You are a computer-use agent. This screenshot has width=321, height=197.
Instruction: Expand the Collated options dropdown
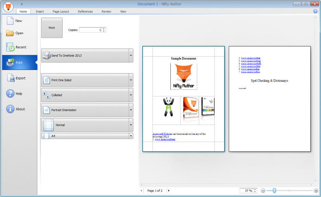[131, 95]
